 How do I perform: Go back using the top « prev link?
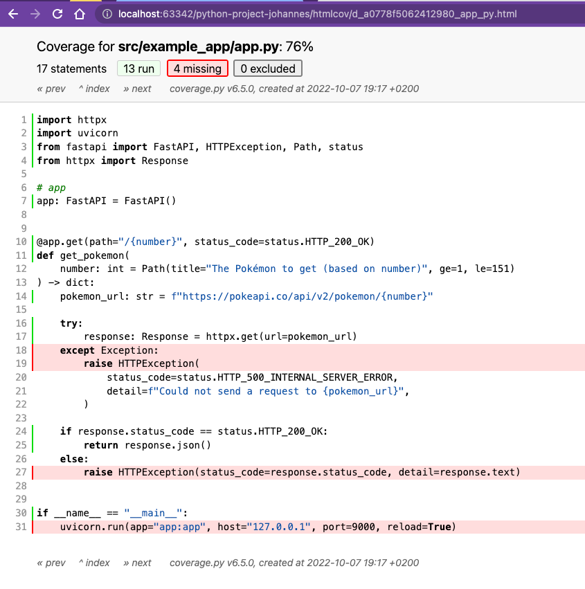[51, 89]
